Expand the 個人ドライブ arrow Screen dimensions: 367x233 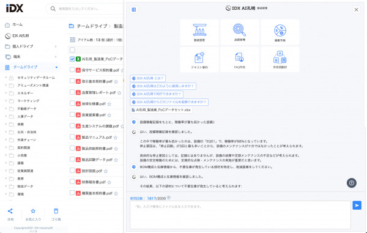[56, 46]
